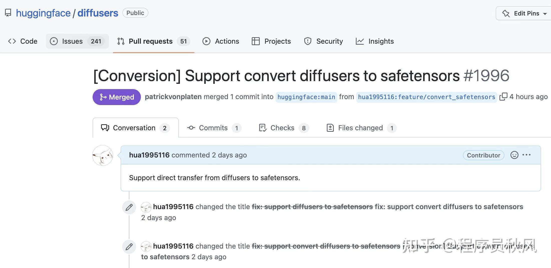Click the purple Merged status badge
Screen dimensions: 551x268
pyautogui.click(x=117, y=97)
